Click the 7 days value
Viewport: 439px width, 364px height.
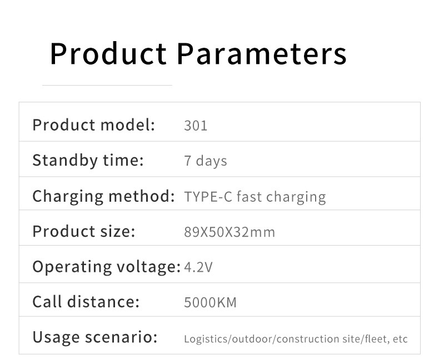pyautogui.click(x=205, y=161)
